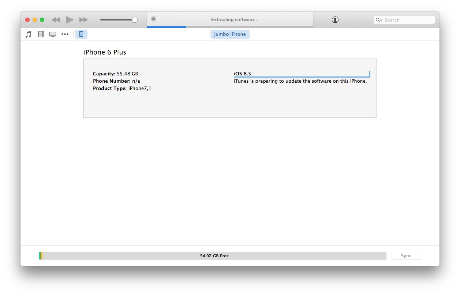Viewport: 460px width, 295px height.
Task: Select the iPhone device icon
Action: click(x=81, y=34)
